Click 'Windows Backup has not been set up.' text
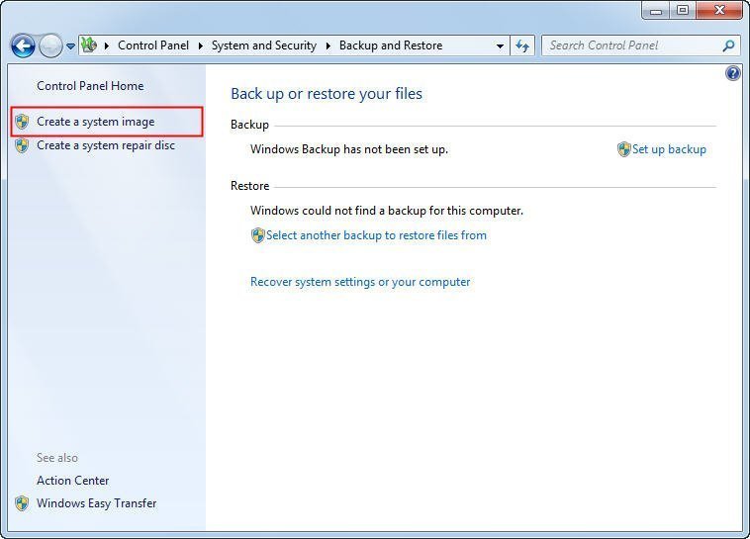750x539 pixels. tap(349, 149)
